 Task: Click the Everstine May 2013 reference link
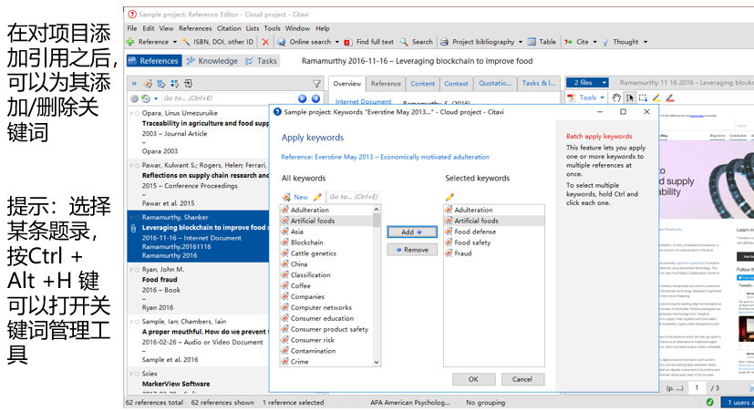385,157
